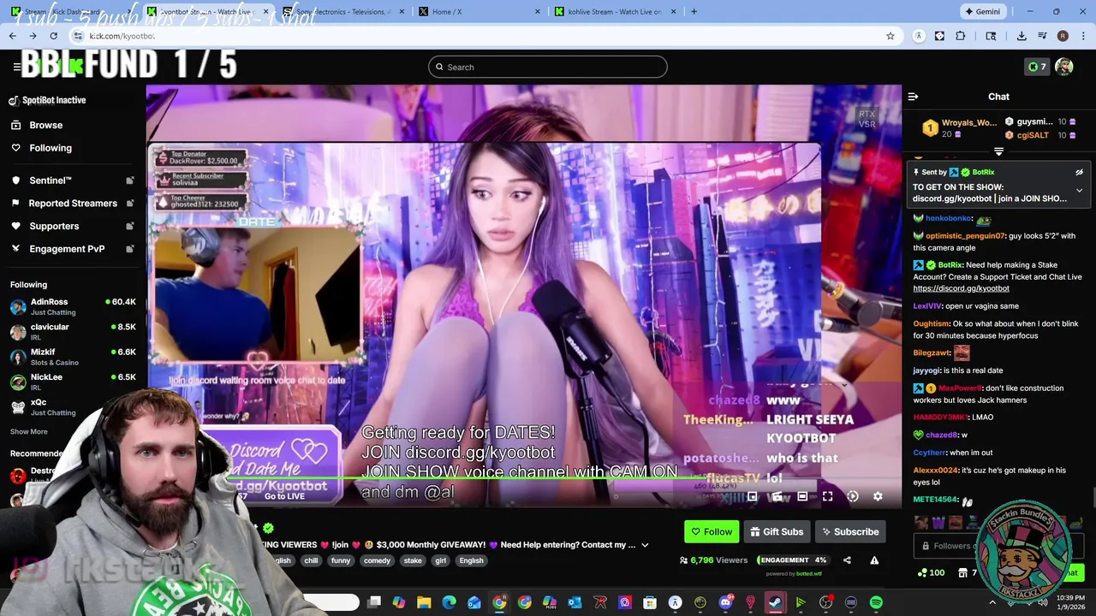Click the chill tag
The height and width of the screenshot is (616, 1096).
tap(311, 560)
